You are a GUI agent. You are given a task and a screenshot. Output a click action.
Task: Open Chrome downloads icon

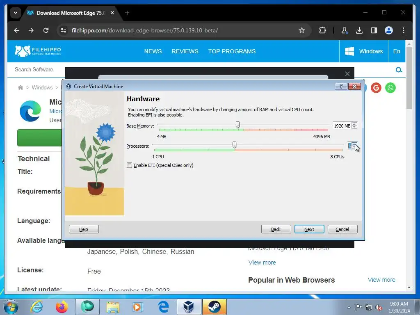(x=359, y=30)
